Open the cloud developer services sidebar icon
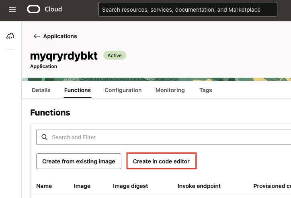The width and height of the screenshot is (291, 198). (x=10, y=36)
